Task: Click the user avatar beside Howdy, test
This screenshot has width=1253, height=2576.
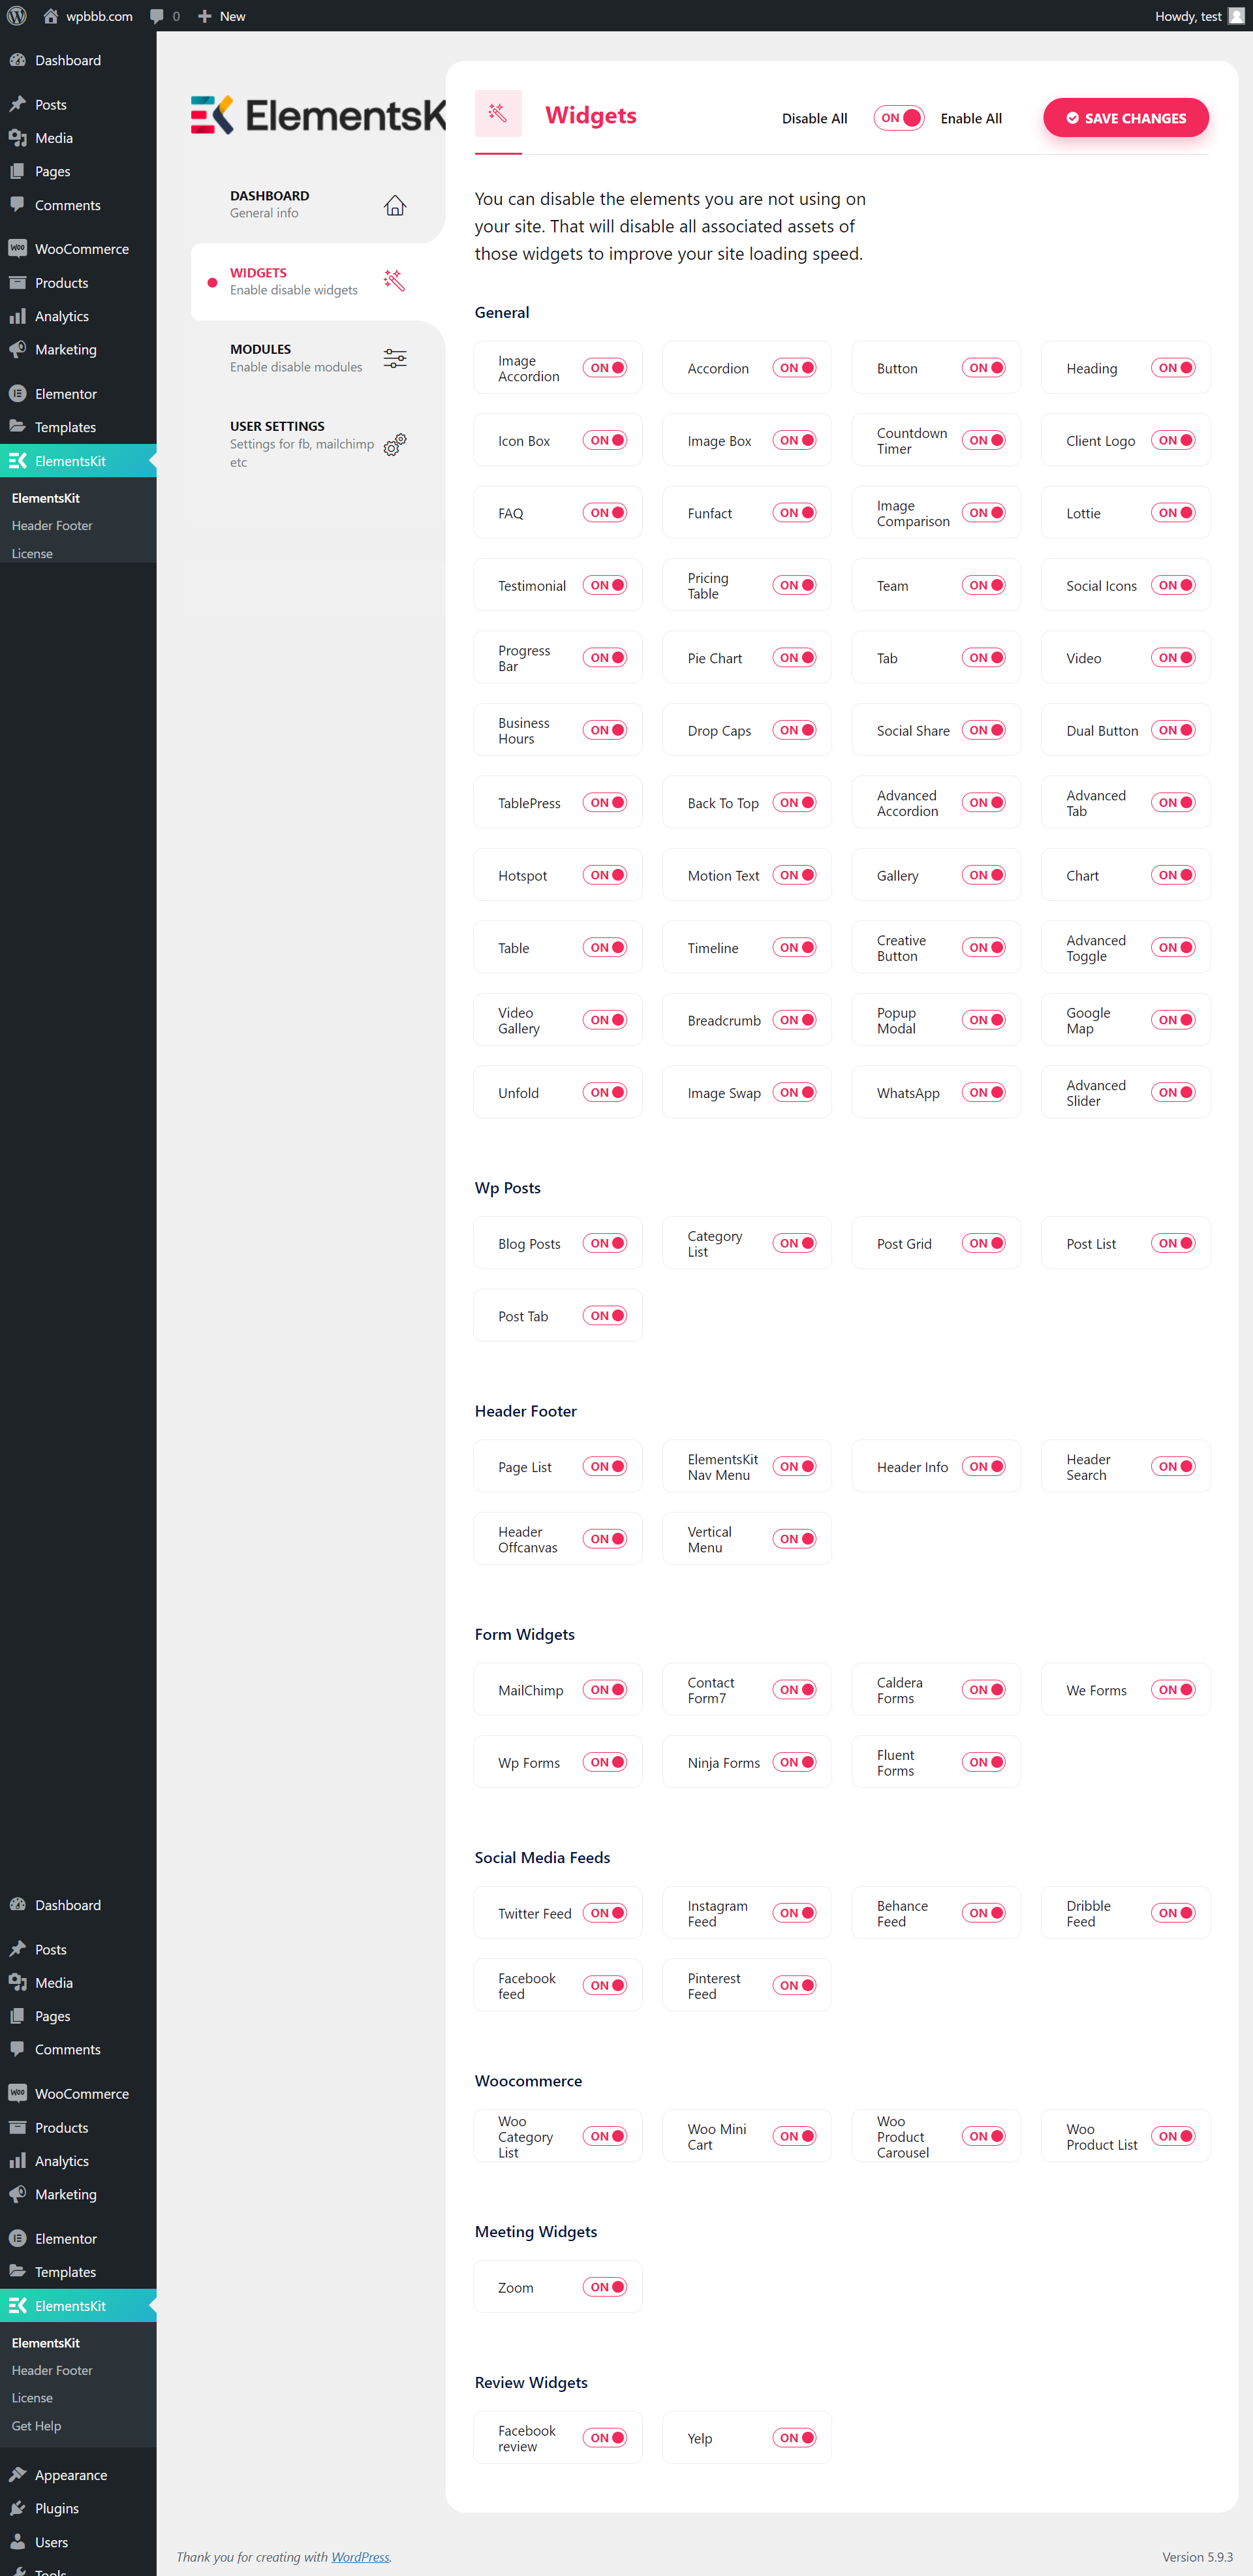Action: (1237, 15)
